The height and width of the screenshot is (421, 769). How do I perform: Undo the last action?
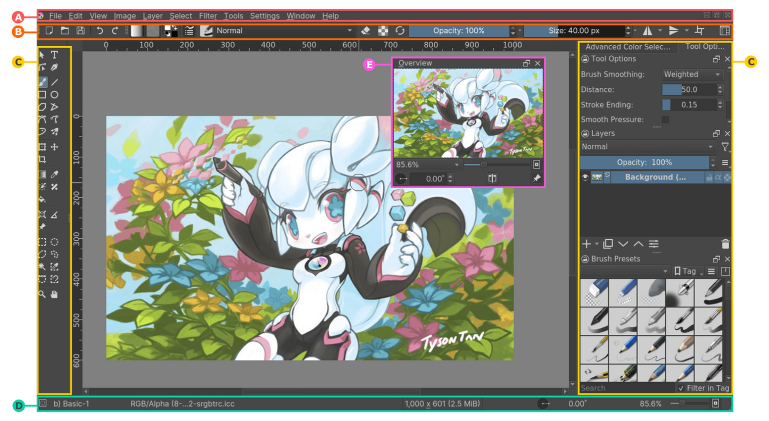[x=100, y=31]
